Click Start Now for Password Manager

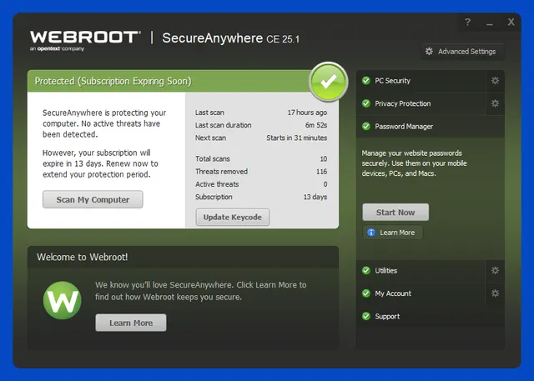coord(395,213)
